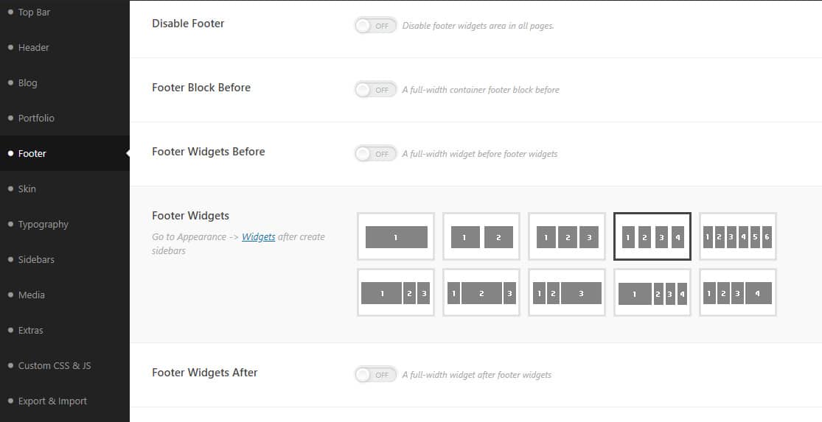Select the single-column footer layout icon
Screen dimensions: 822x422
click(396, 236)
